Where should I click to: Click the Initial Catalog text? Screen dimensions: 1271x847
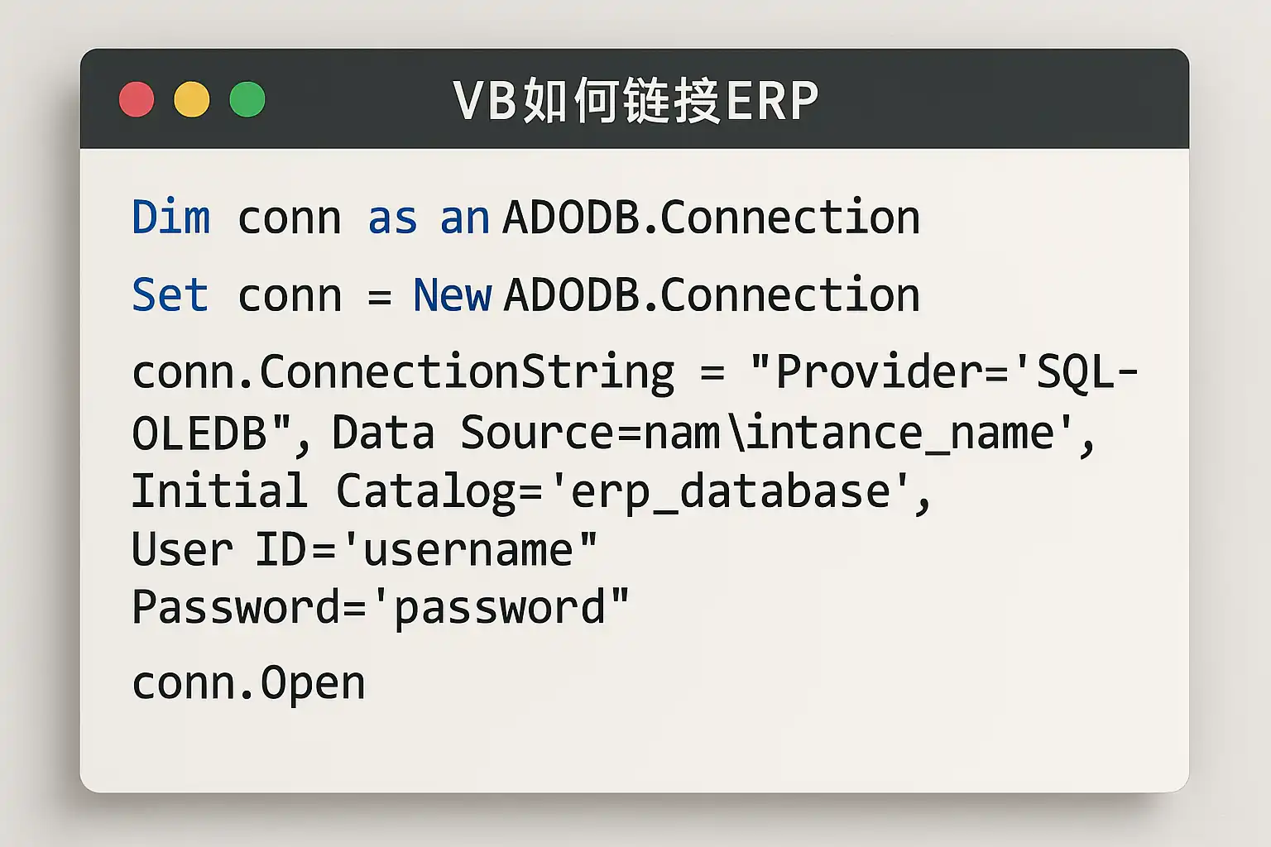point(323,492)
